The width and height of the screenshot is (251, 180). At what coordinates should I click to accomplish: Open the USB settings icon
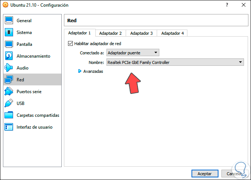pyautogui.click(x=9, y=103)
